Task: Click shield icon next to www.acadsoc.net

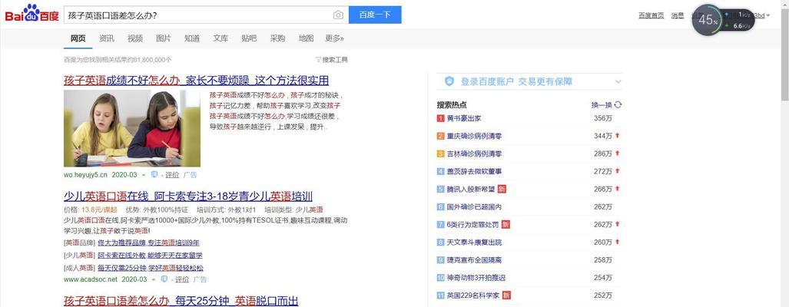Action: tap(164, 279)
